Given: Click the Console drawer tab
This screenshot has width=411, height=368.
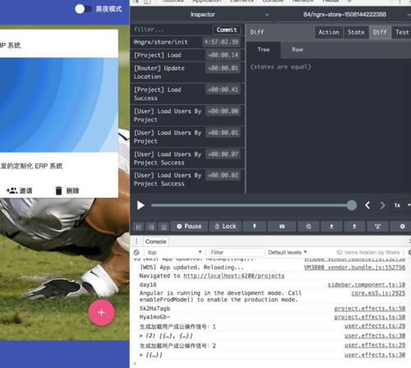Looking at the screenshot, I should pyautogui.click(x=155, y=241).
